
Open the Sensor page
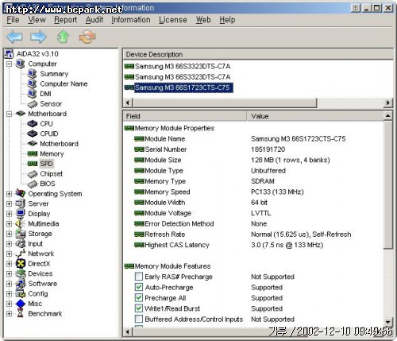(x=51, y=104)
